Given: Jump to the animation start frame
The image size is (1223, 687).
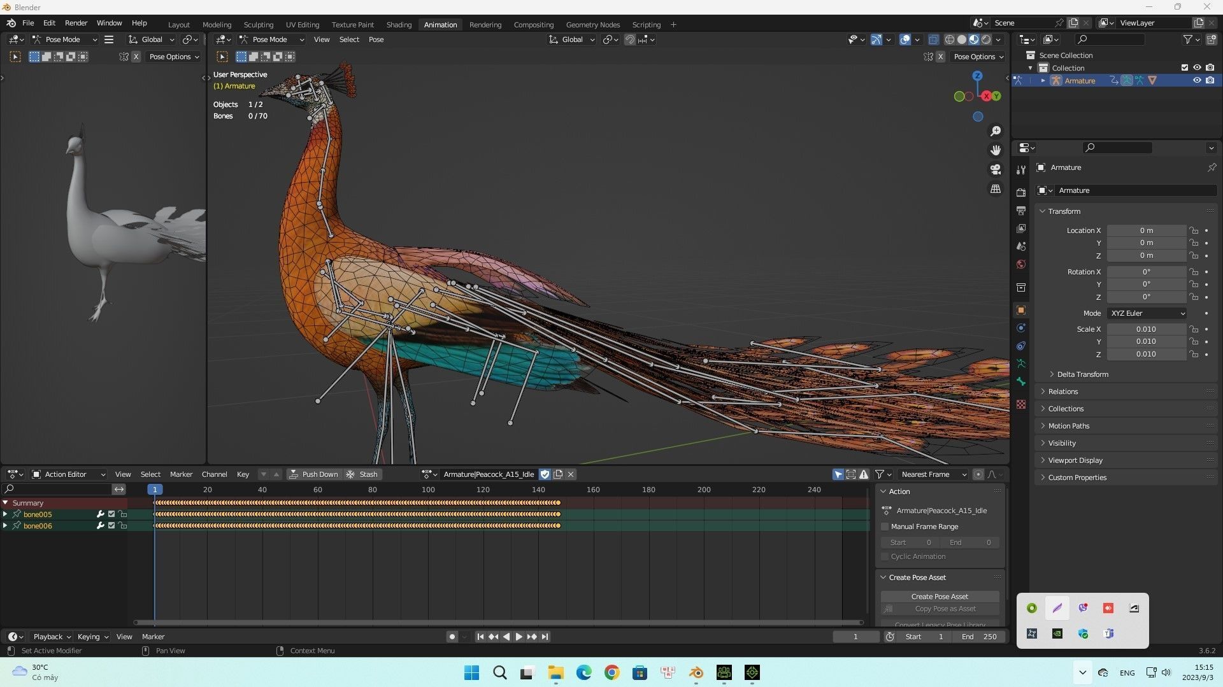Looking at the screenshot, I should (x=480, y=637).
